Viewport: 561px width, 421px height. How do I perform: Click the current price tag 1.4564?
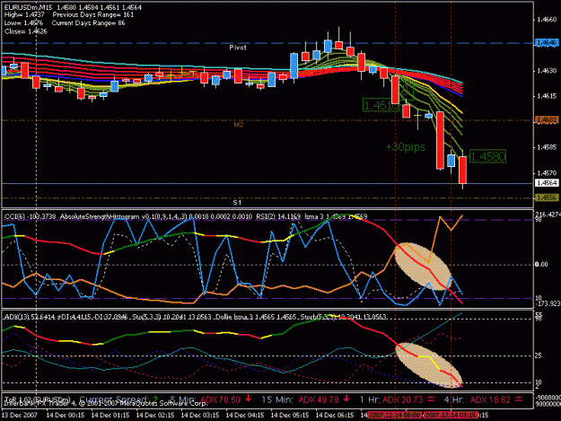point(547,183)
